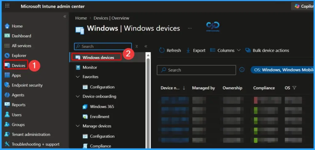The image size is (315, 150).
Task: Click the Users person icon
Action: (7, 115)
